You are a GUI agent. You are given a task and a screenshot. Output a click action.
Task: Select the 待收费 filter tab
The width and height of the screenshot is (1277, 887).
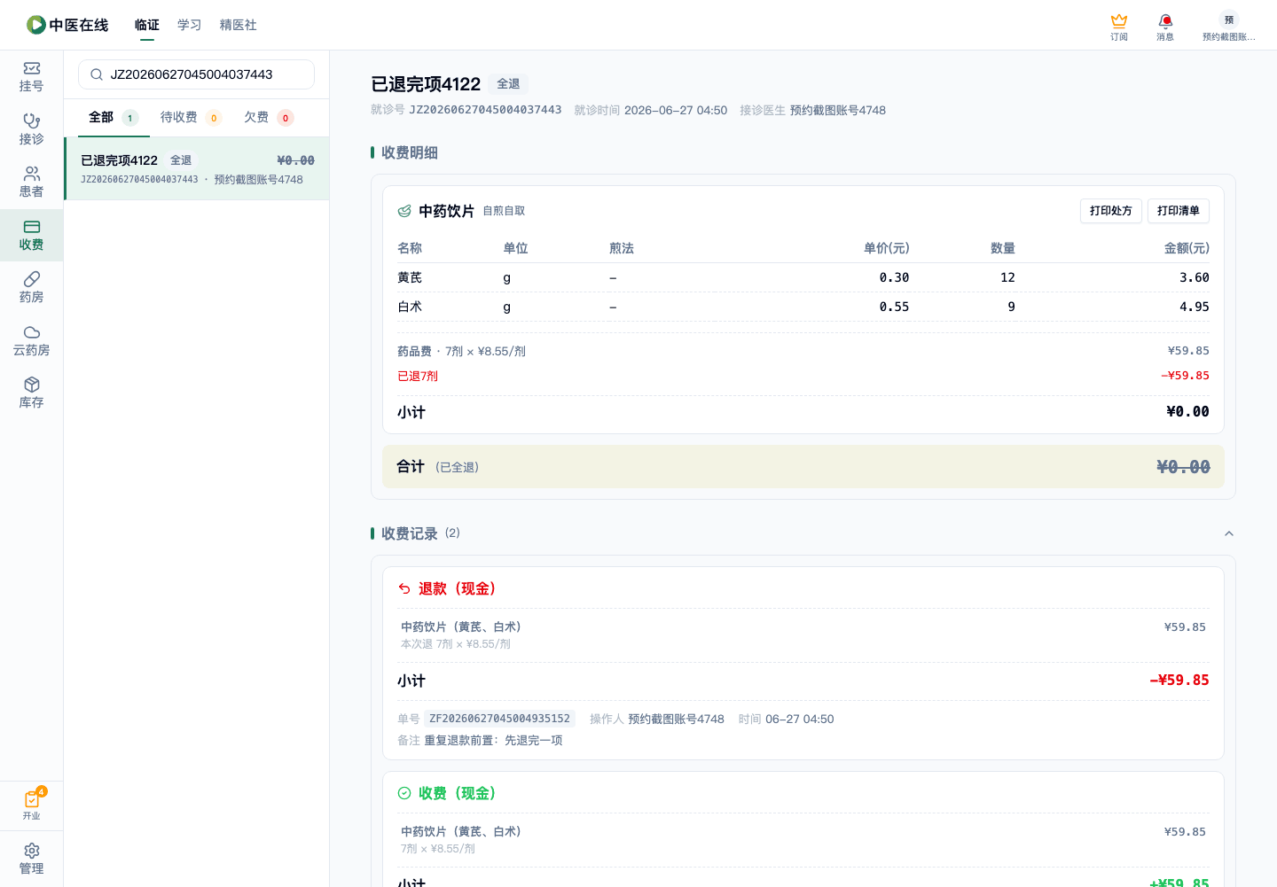(191, 117)
